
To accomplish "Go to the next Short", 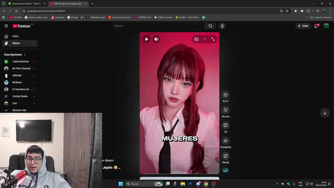I will [325, 113].
